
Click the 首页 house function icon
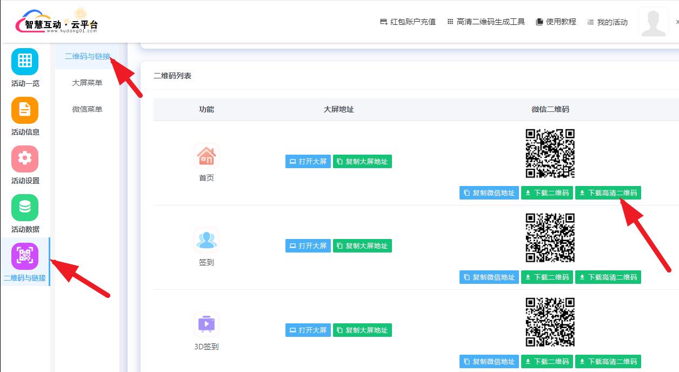coord(207,156)
